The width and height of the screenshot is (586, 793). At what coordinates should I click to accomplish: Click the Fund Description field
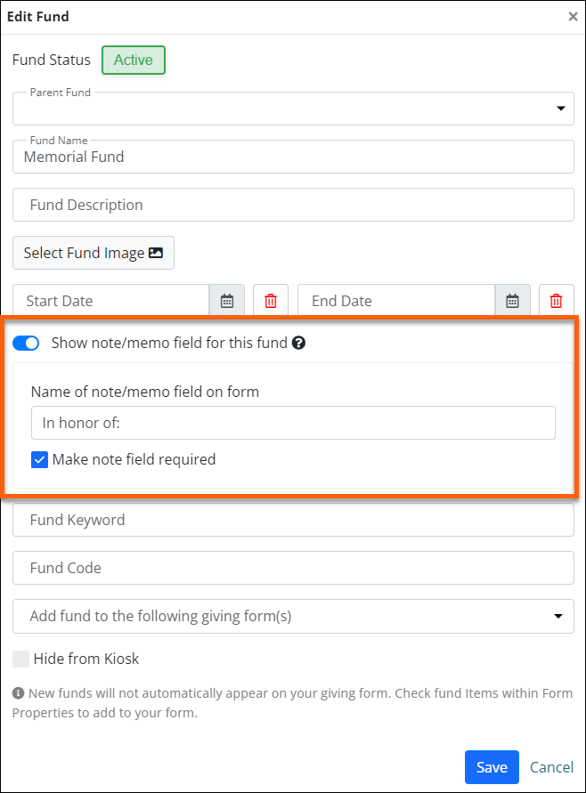point(293,205)
